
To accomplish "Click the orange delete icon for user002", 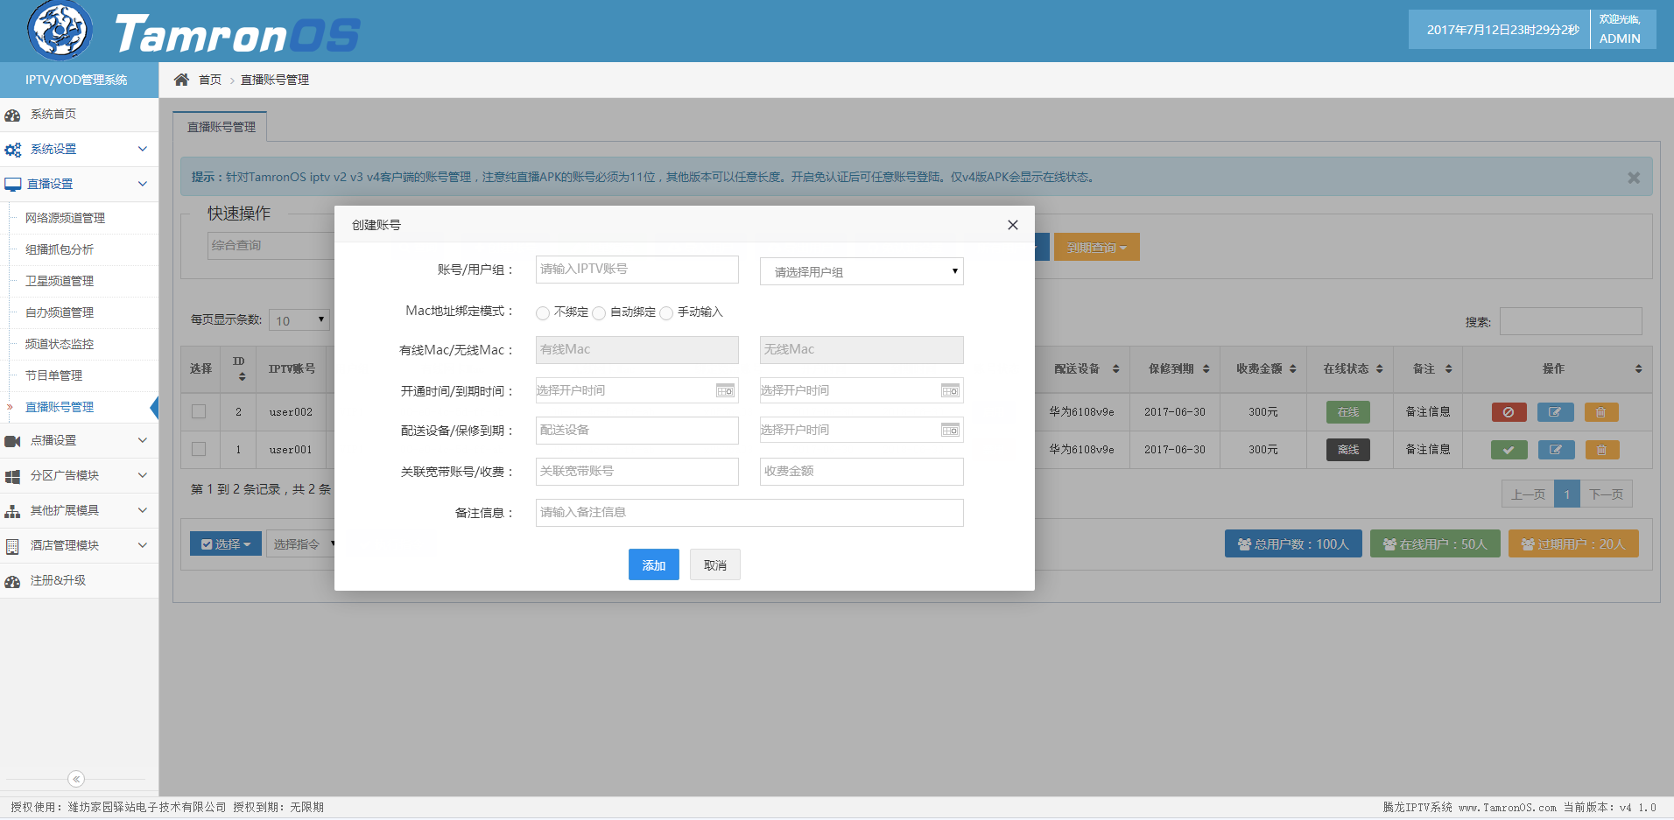I will 1600,412.
